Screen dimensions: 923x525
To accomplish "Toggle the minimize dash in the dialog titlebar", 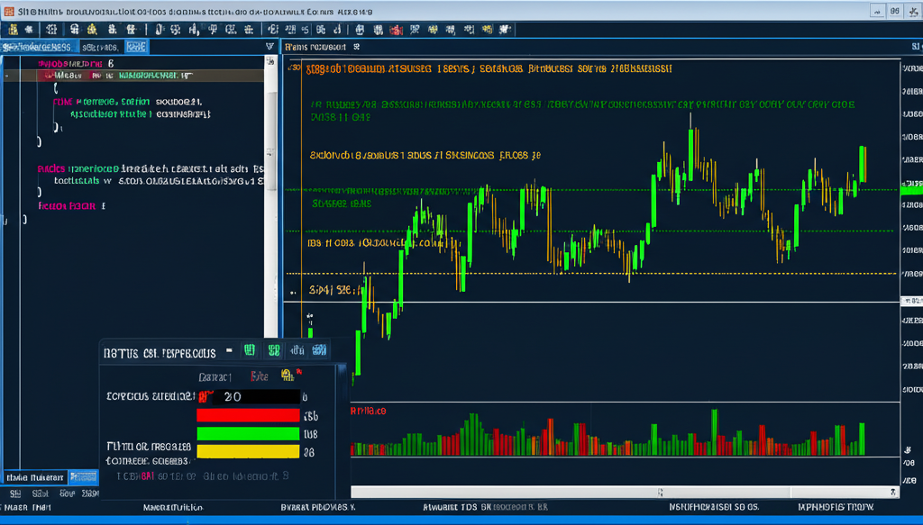I will point(229,351).
